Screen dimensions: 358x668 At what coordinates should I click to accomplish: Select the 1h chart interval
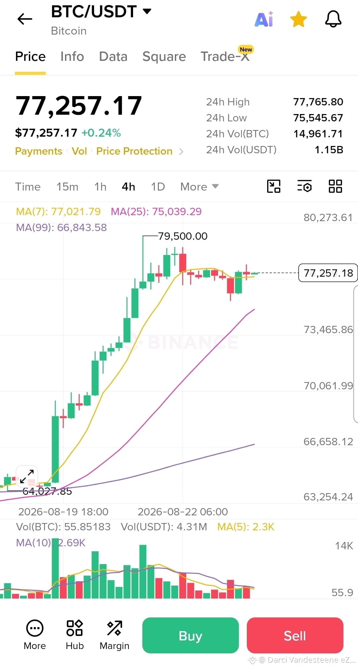(x=100, y=187)
